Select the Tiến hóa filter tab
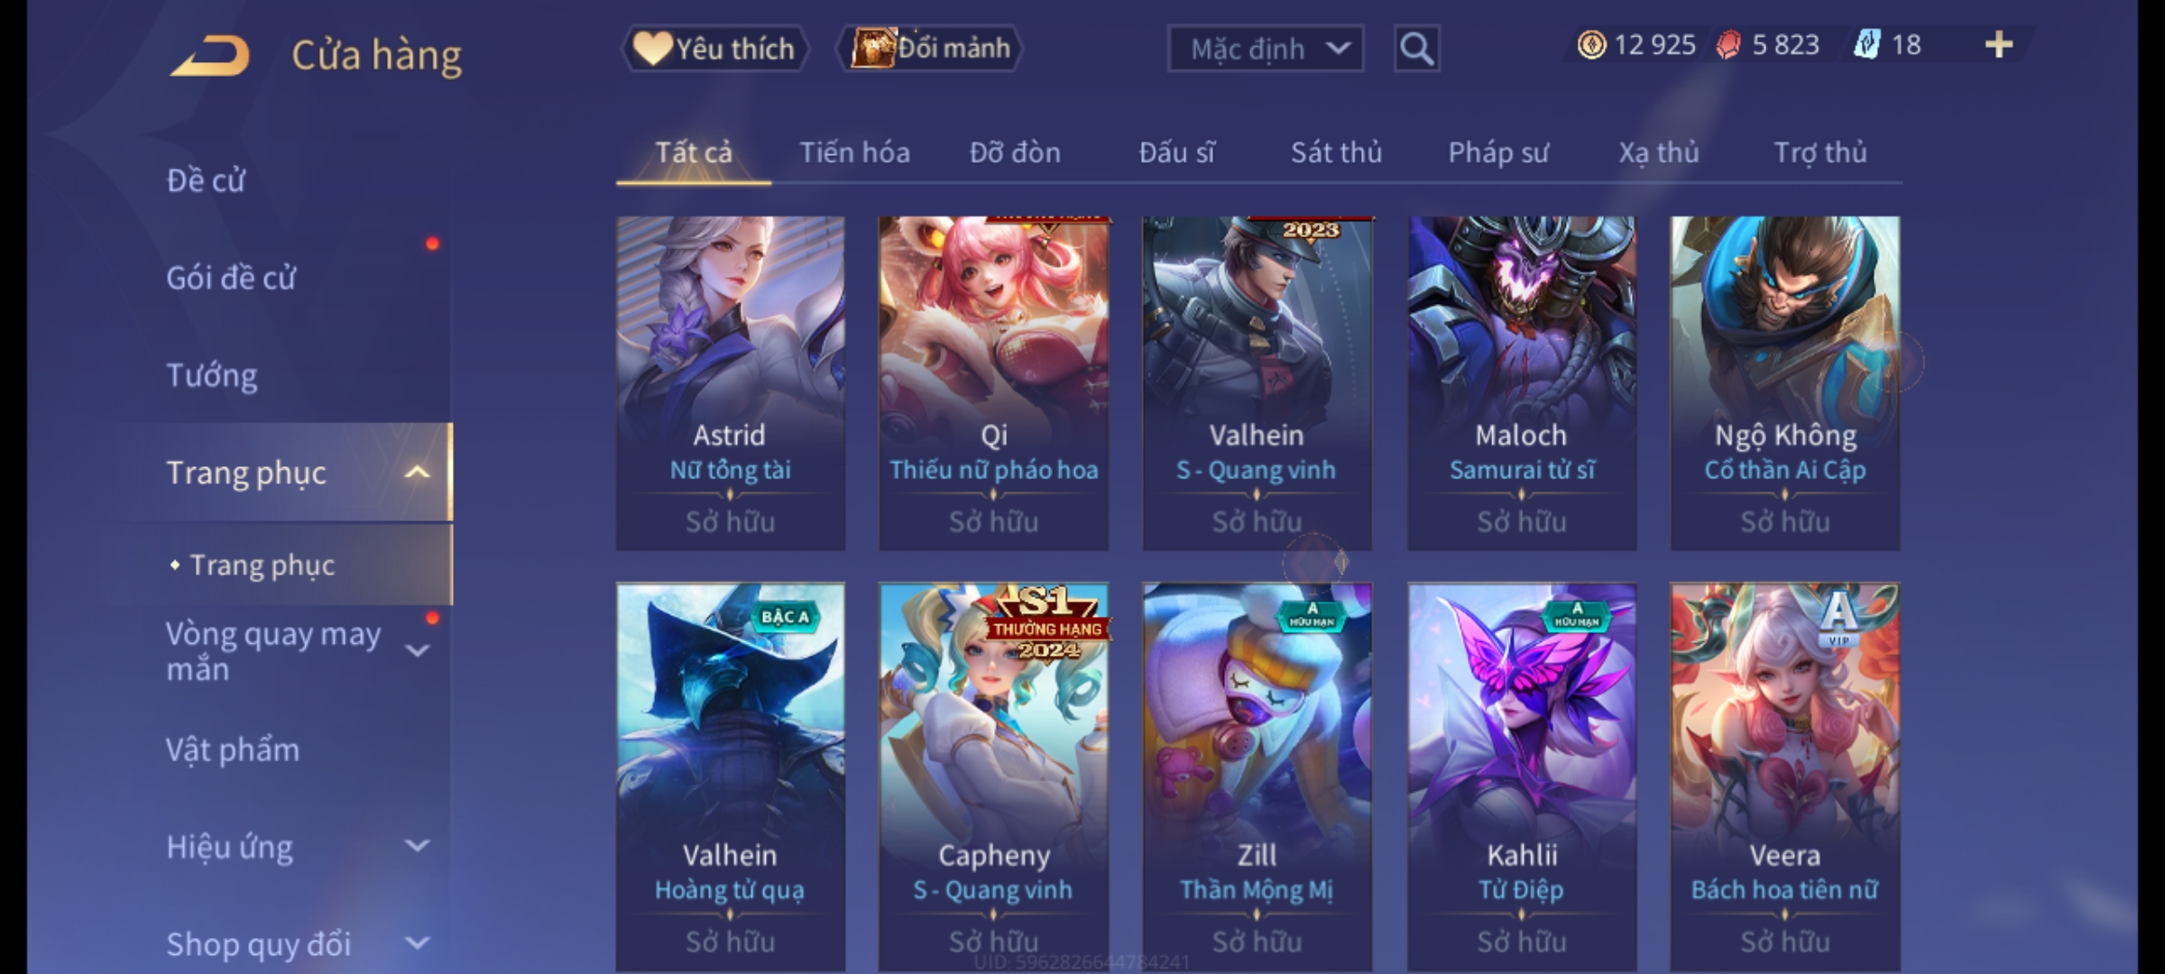2165x974 pixels. (x=854, y=152)
